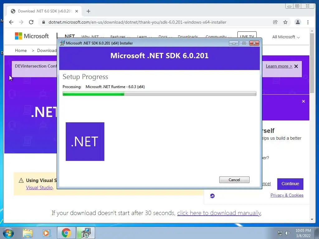Open the LIVE TV button
319x239 pixels.
click(247, 35)
